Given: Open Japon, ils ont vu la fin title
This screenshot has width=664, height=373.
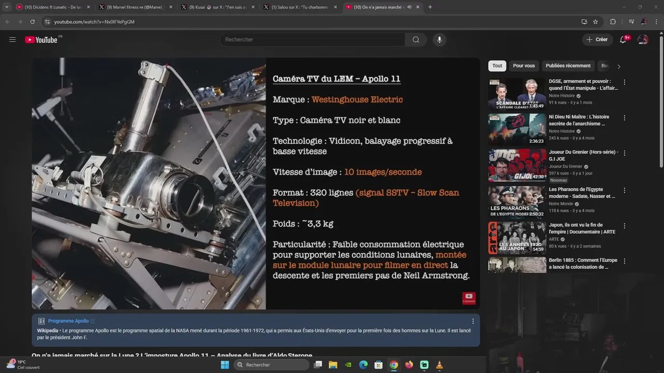Looking at the screenshot, I should pos(582,228).
